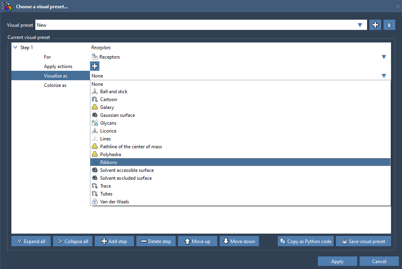This screenshot has width=402, height=269.
Task: Click the Receptors icon in For row
Action: 95,57
